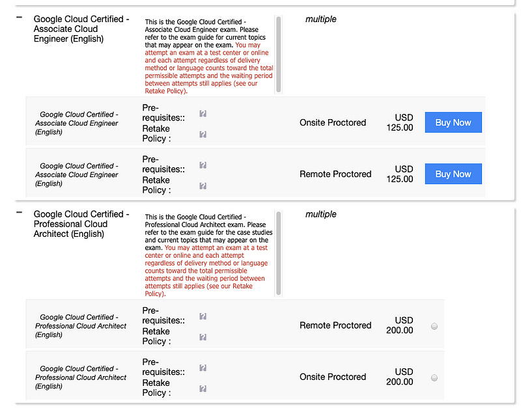This screenshot has height=408, width=521.
Task: Open Pre-requisites help for Architect Remote Proctored row
Action: tap(203, 316)
